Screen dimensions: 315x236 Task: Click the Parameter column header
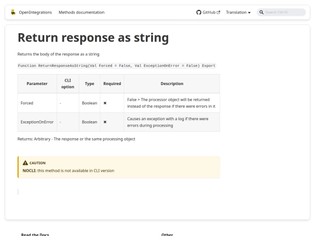coord(37,83)
